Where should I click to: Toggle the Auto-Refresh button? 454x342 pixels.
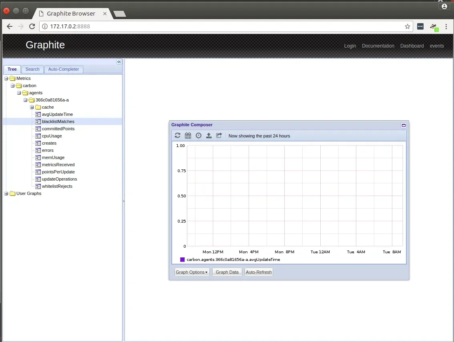(259, 272)
